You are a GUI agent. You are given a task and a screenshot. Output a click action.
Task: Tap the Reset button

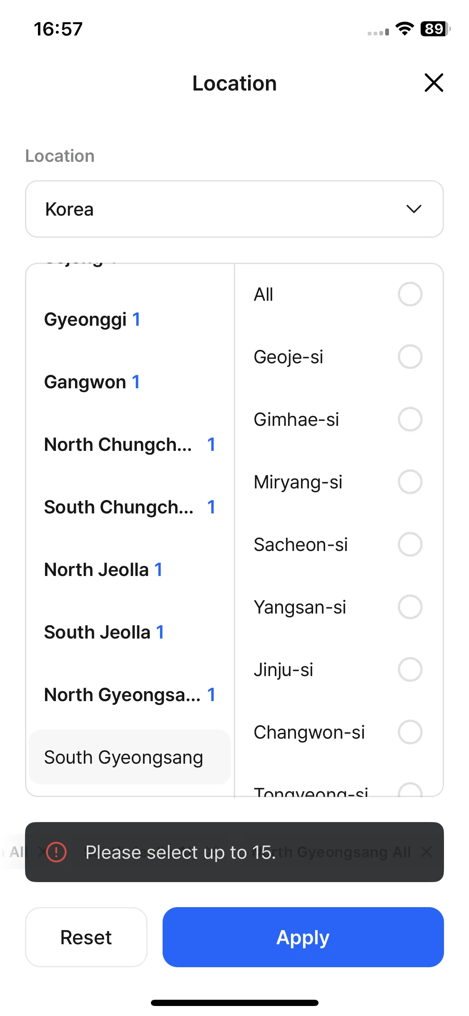pyautogui.click(x=86, y=937)
